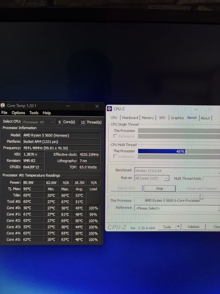Click the Core #1 load value 99%
Screen dimensions: 220x294
[93, 214]
